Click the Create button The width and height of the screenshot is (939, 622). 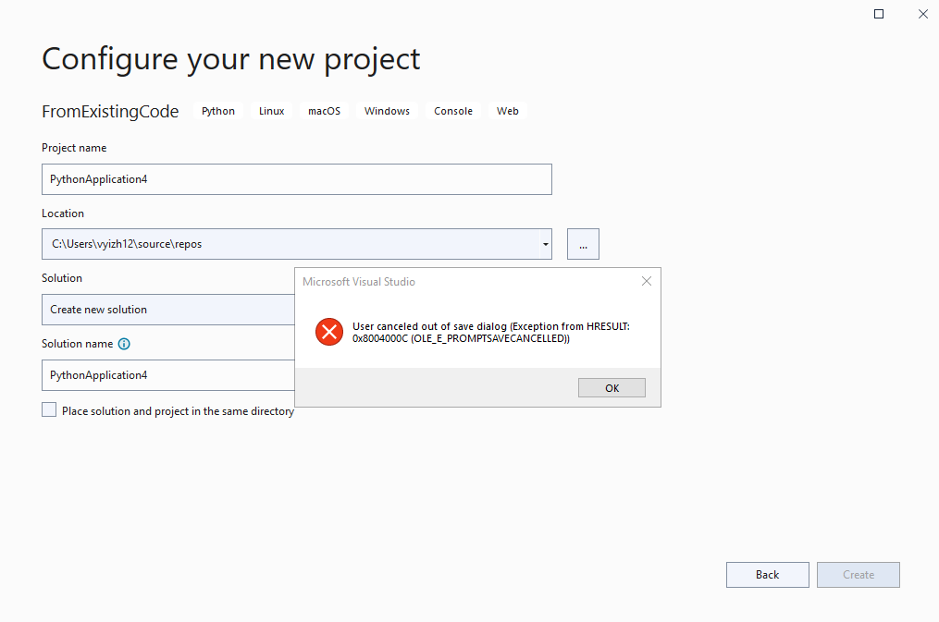click(x=858, y=574)
